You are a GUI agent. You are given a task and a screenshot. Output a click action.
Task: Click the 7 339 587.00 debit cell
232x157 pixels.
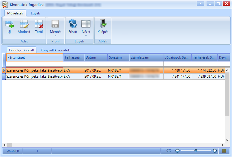(x=204, y=76)
